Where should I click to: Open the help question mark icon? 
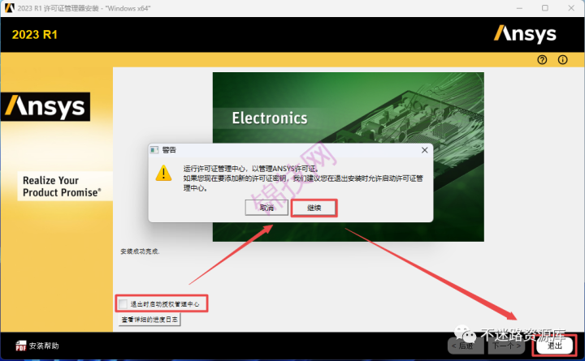click(542, 59)
